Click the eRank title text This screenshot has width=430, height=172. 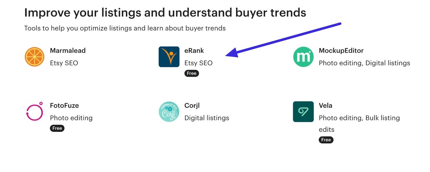(x=194, y=51)
